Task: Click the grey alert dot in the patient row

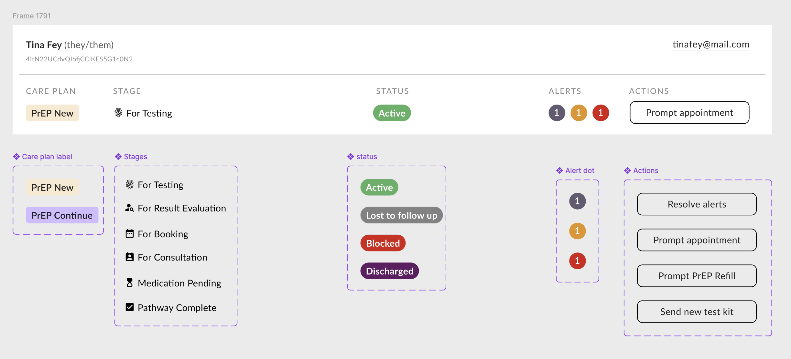Action: pos(557,113)
